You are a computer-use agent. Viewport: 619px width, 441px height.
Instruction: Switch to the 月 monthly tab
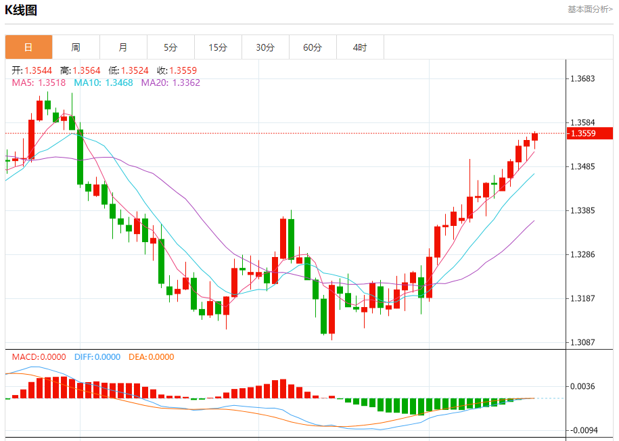tap(123, 47)
